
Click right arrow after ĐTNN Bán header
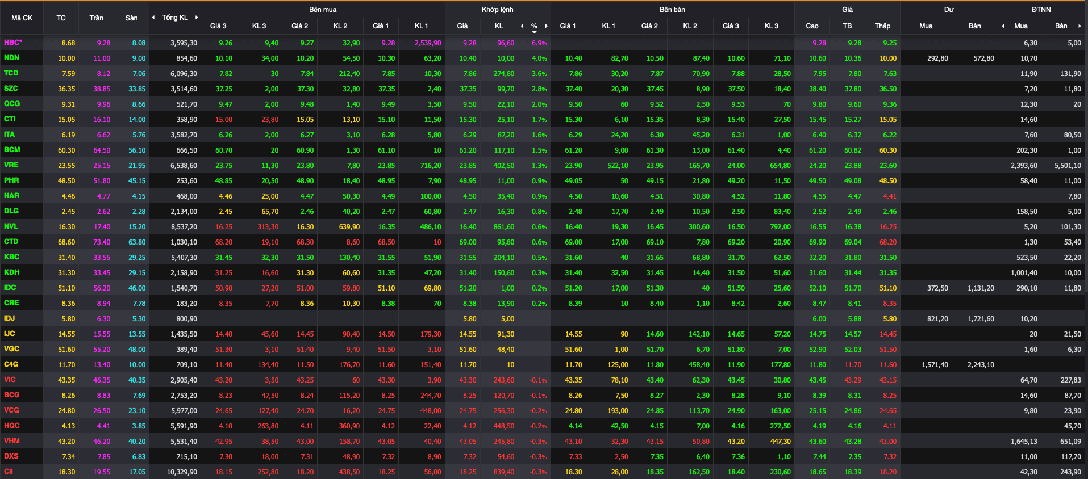(1079, 26)
